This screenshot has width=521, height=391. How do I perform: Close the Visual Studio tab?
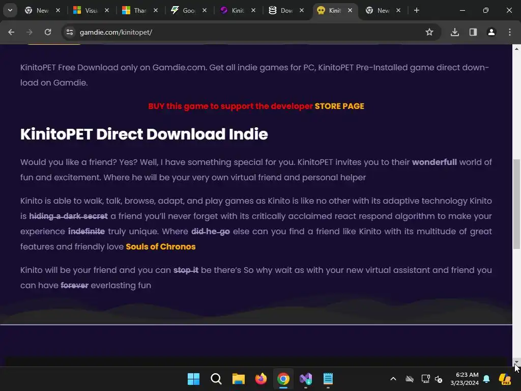107,10
